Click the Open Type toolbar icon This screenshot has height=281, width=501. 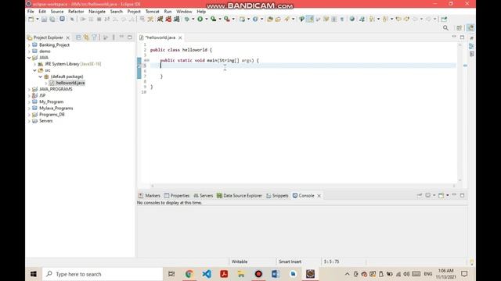(270, 19)
